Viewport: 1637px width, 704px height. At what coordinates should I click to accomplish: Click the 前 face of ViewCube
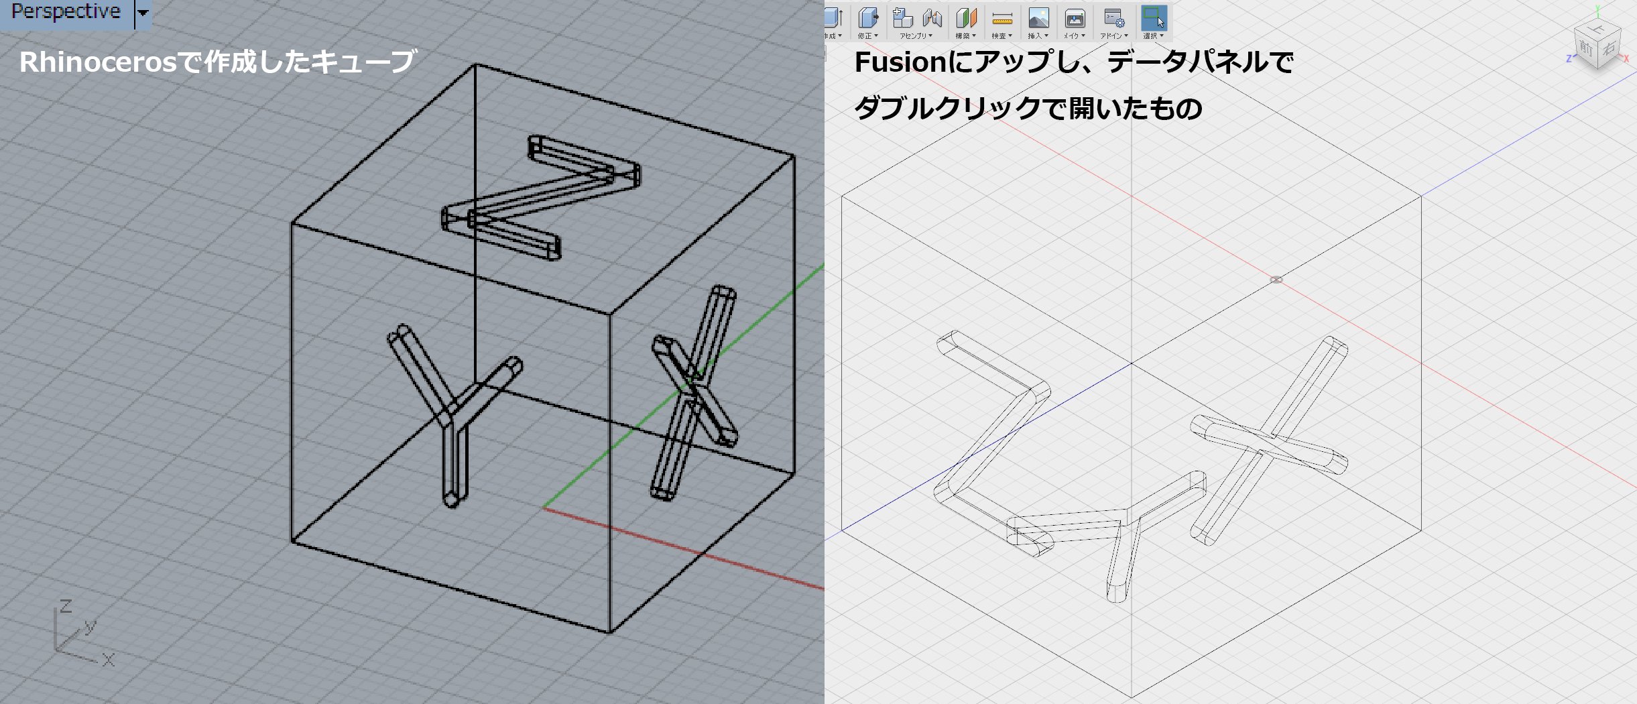(1586, 48)
